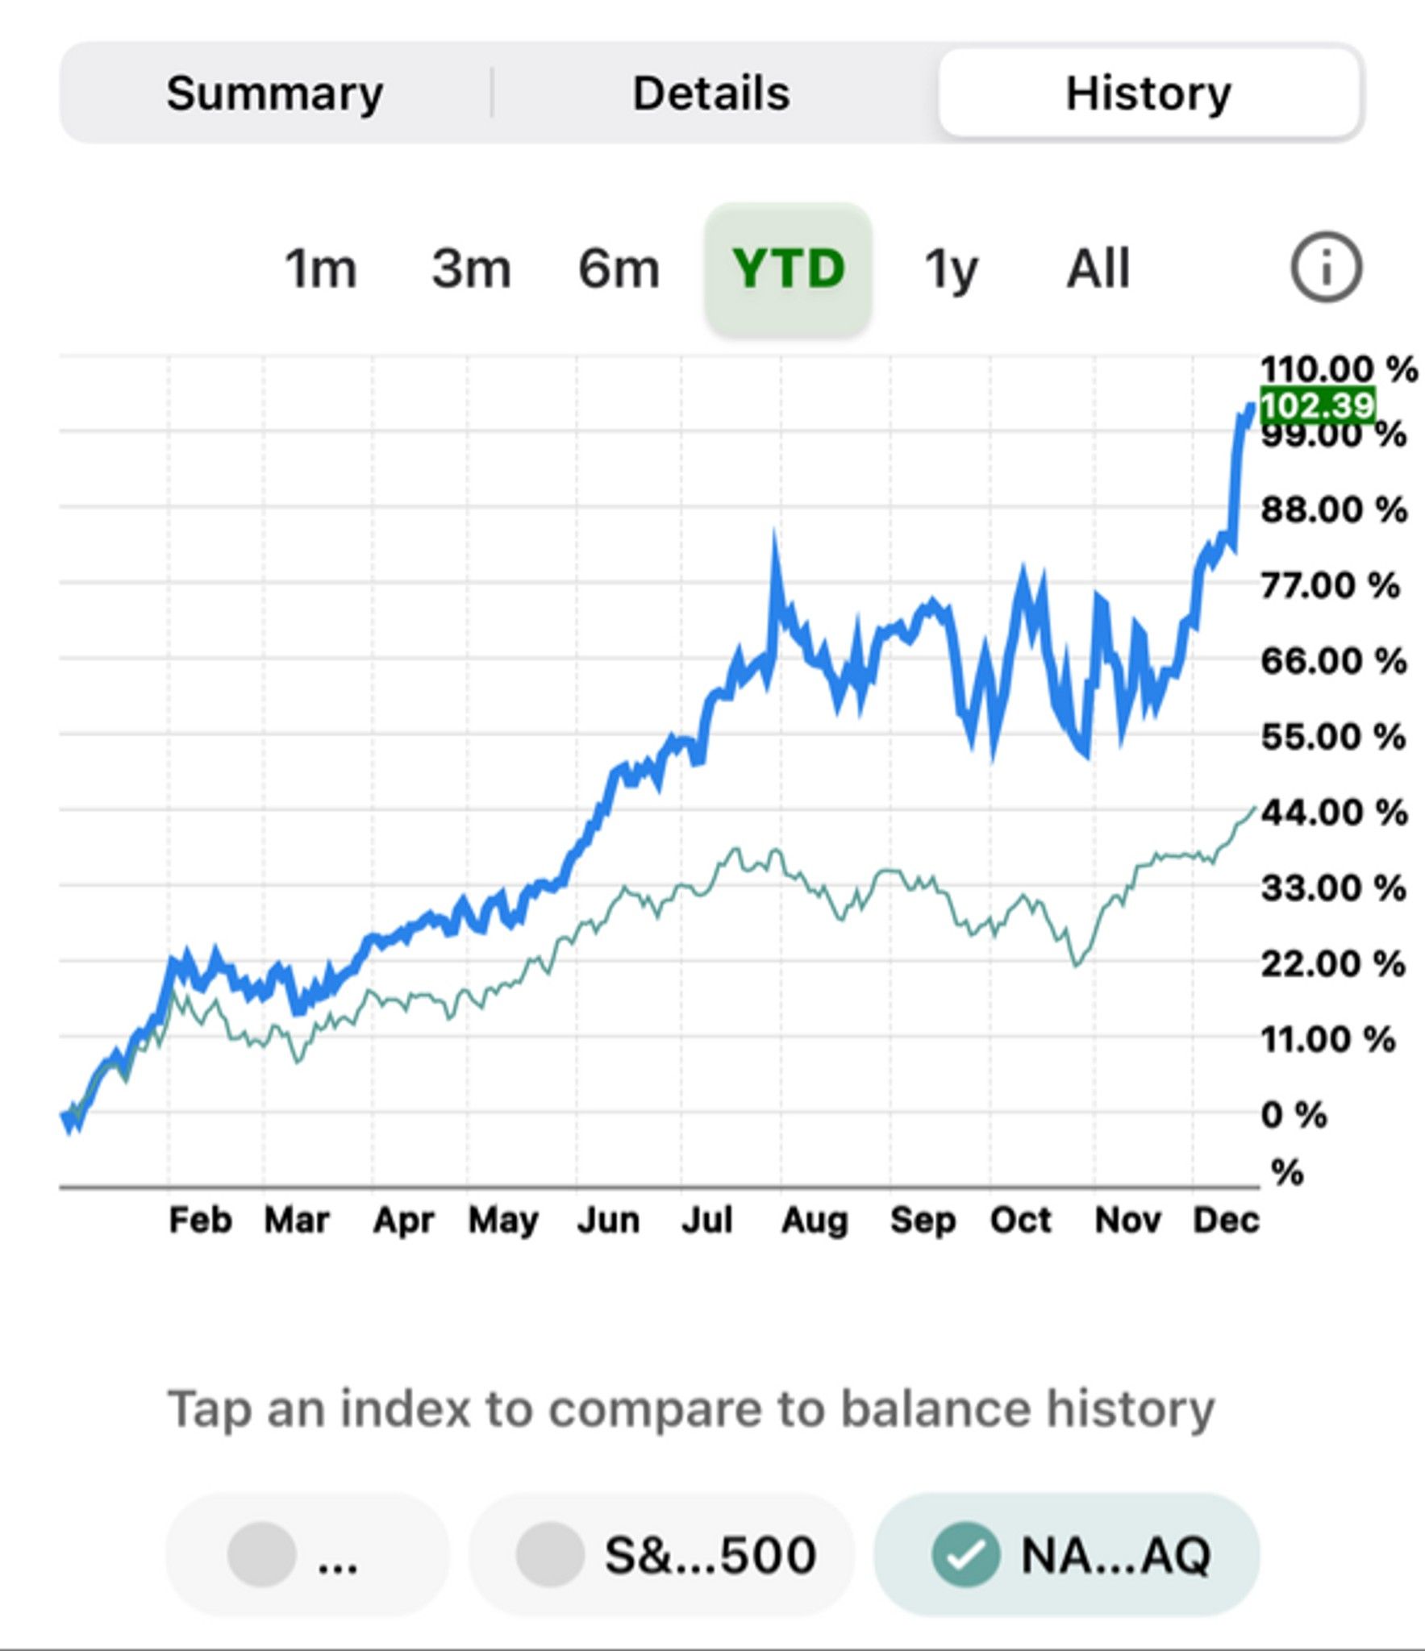Click the 55.00 % axis label
The width and height of the screenshot is (1425, 1651).
click(1333, 737)
